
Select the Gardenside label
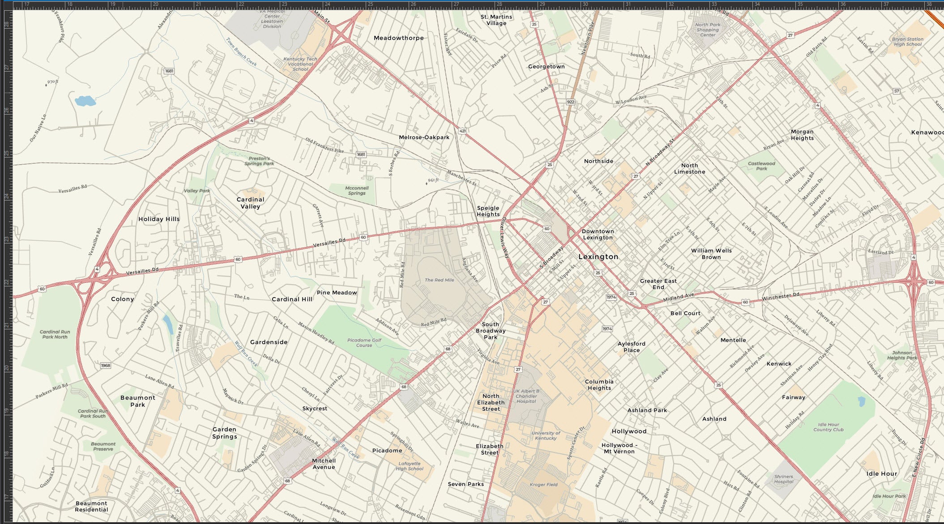pyautogui.click(x=269, y=342)
